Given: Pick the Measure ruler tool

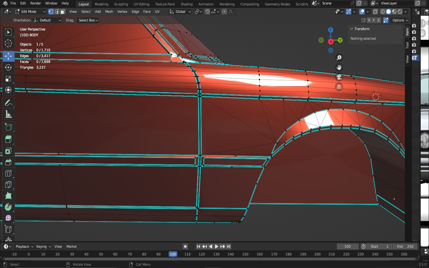Looking at the screenshot, I should [x=8, y=114].
